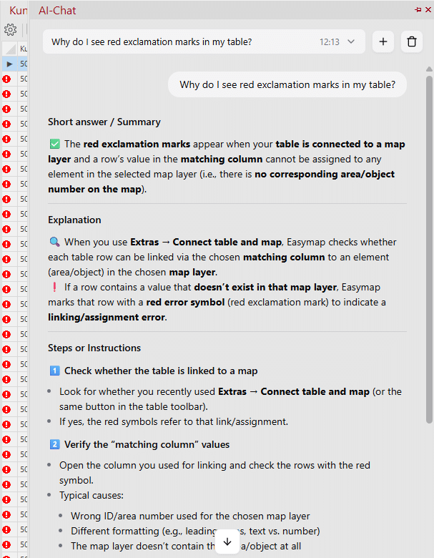The width and height of the screenshot is (434, 558).
Task: Click the "Short answer / Summary" heading
Action: [x=104, y=122]
